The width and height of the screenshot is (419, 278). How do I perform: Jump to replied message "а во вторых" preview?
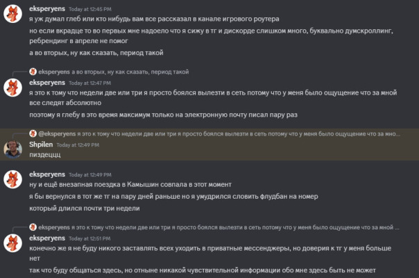coord(131,72)
